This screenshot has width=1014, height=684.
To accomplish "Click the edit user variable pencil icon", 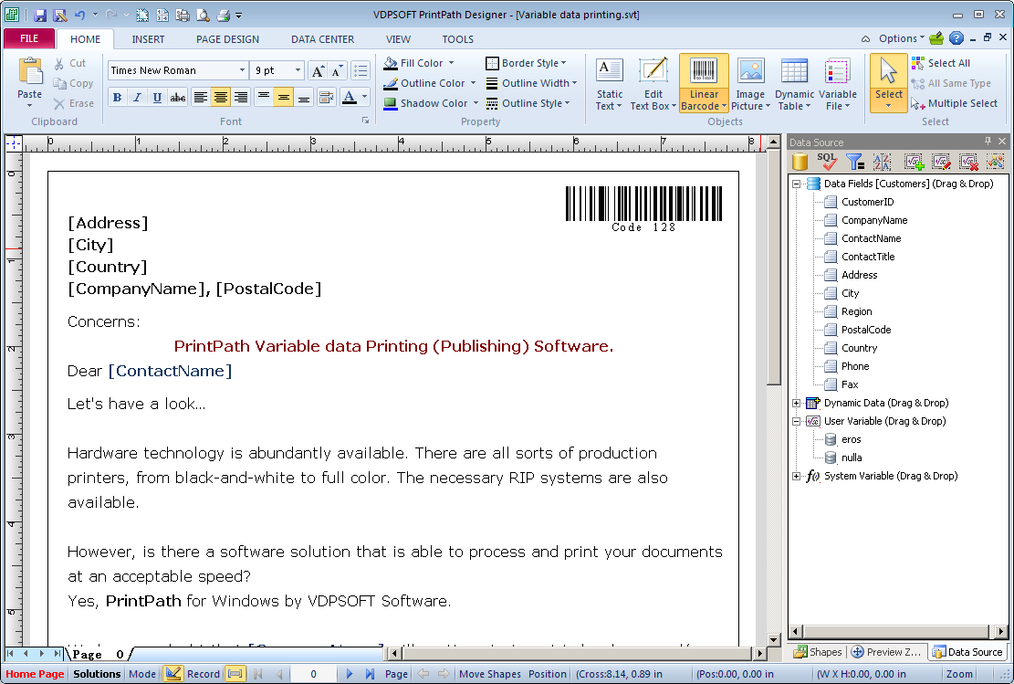I will 941,161.
